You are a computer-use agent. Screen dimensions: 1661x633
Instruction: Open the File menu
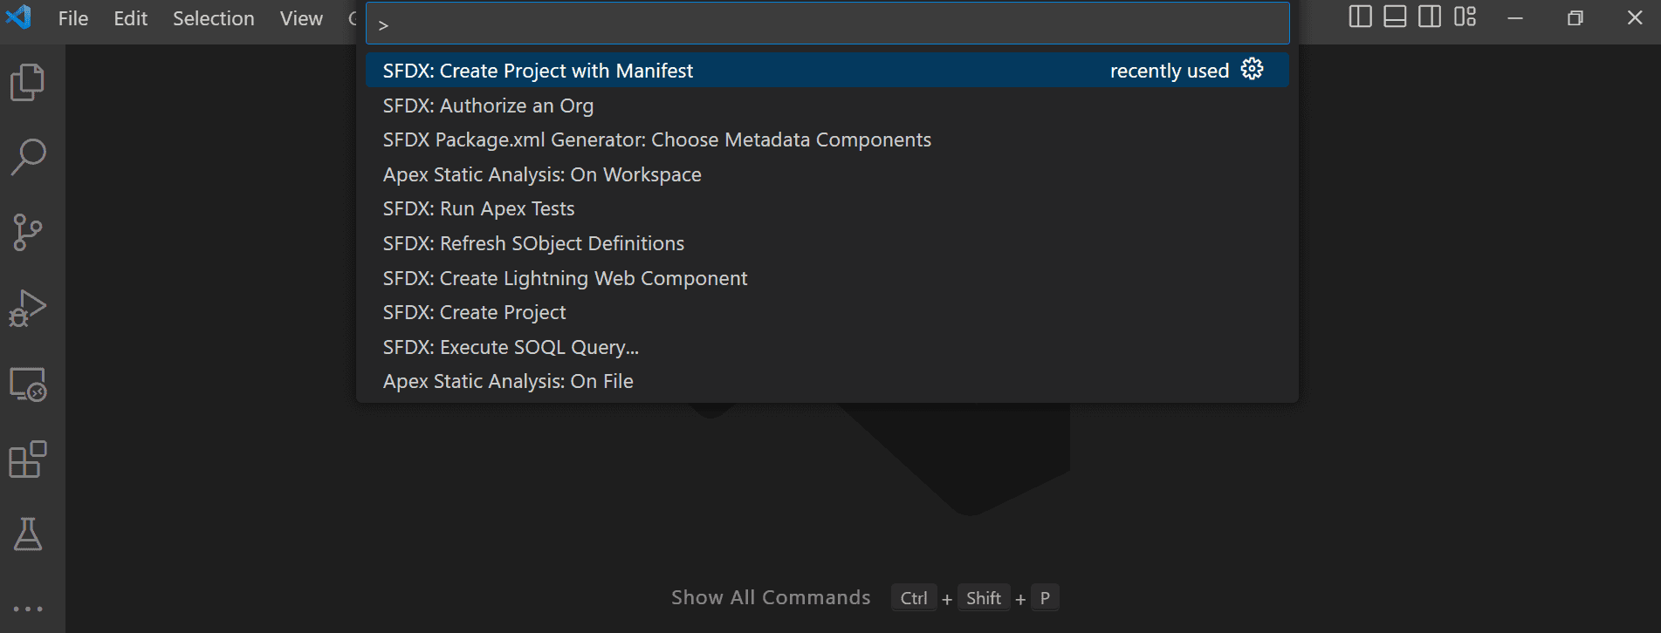[73, 18]
